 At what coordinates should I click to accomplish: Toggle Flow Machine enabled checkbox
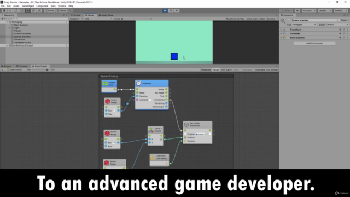tap(288, 38)
